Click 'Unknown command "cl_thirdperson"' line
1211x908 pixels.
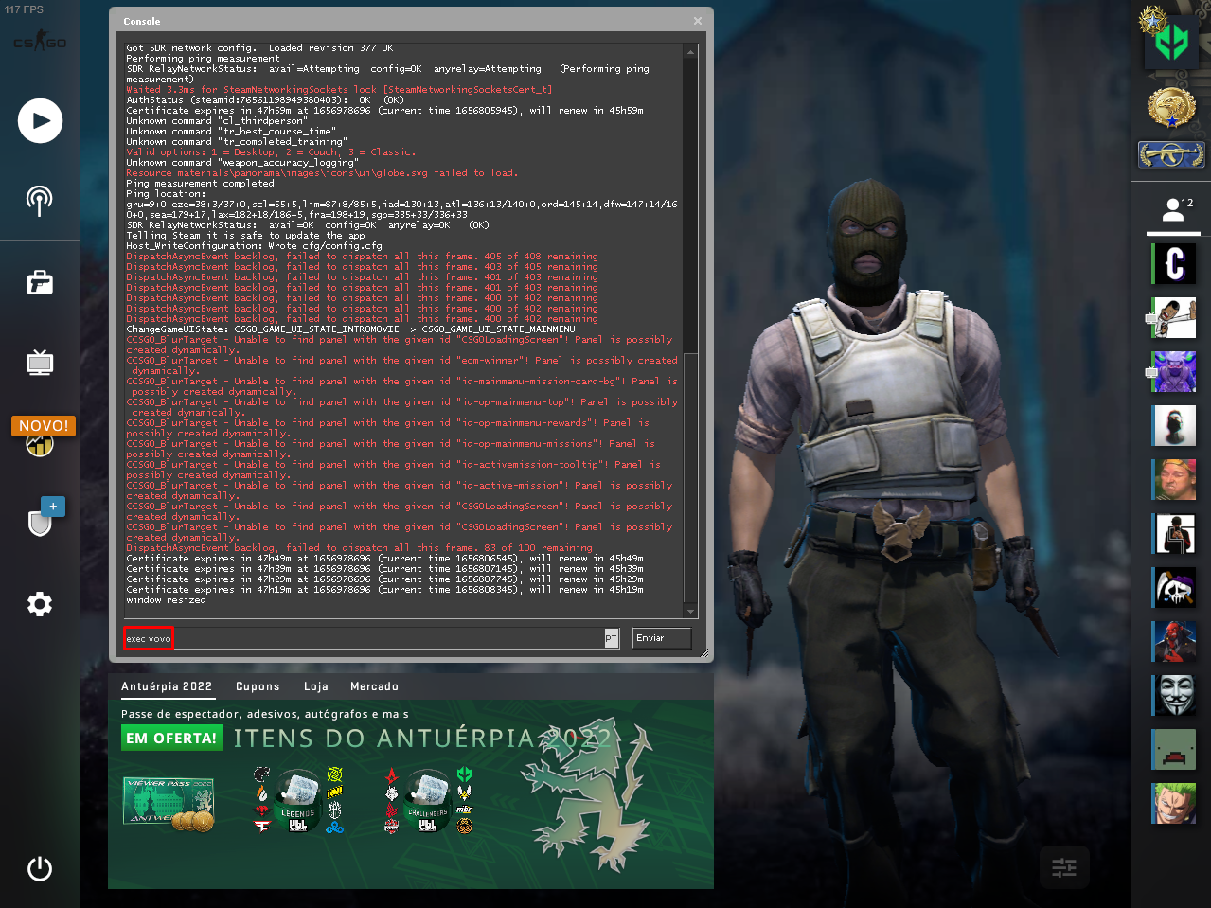(217, 121)
